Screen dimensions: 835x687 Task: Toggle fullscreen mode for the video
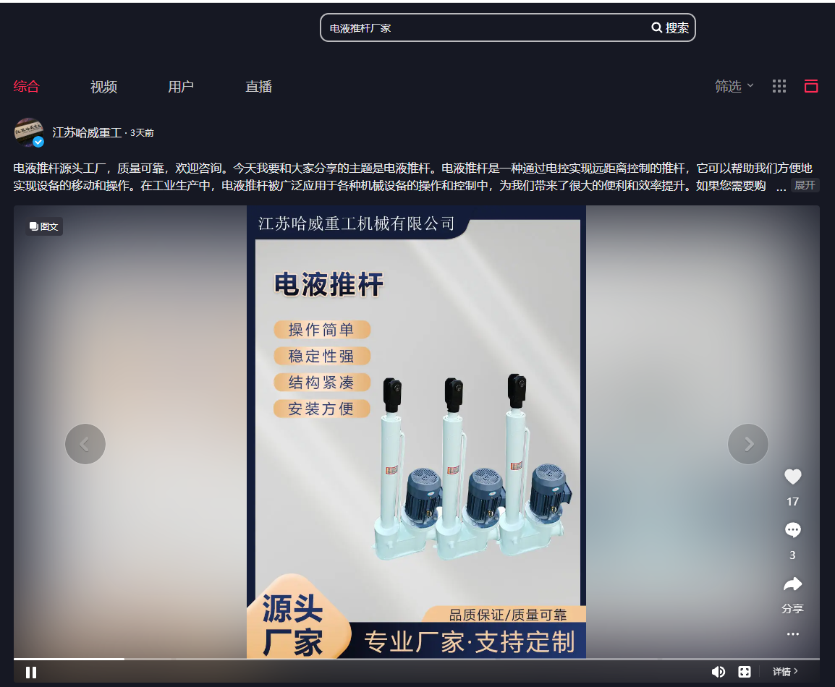click(744, 672)
